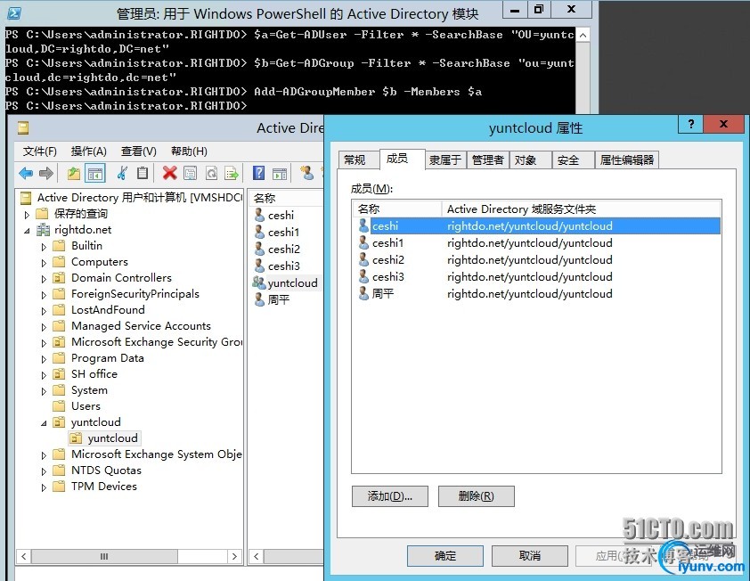Click the Create New User toolbar icon
750x581 pixels.
click(x=306, y=172)
